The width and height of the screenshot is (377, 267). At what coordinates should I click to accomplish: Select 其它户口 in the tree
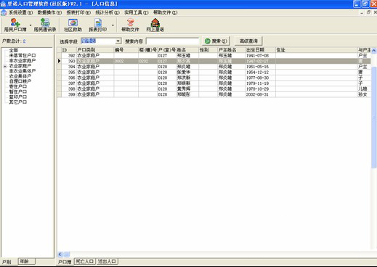point(18,102)
